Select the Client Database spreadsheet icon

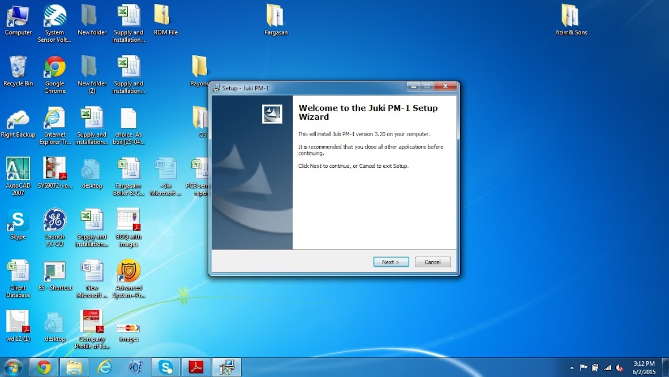(18, 279)
